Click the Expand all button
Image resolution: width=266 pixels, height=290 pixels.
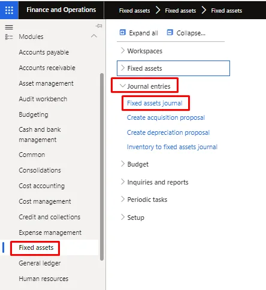(x=139, y=33)
